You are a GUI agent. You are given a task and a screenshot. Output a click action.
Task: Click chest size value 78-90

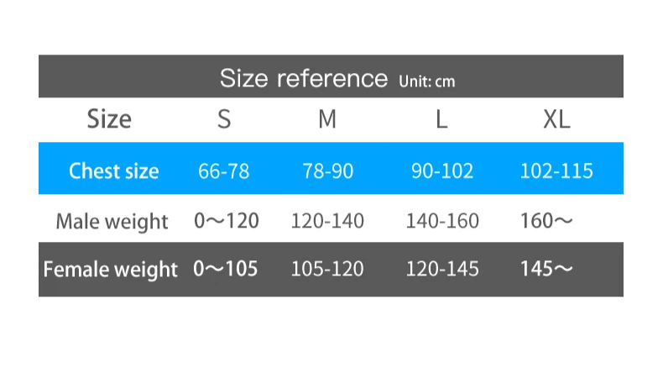pyautogui.click(x=327, y=171)
